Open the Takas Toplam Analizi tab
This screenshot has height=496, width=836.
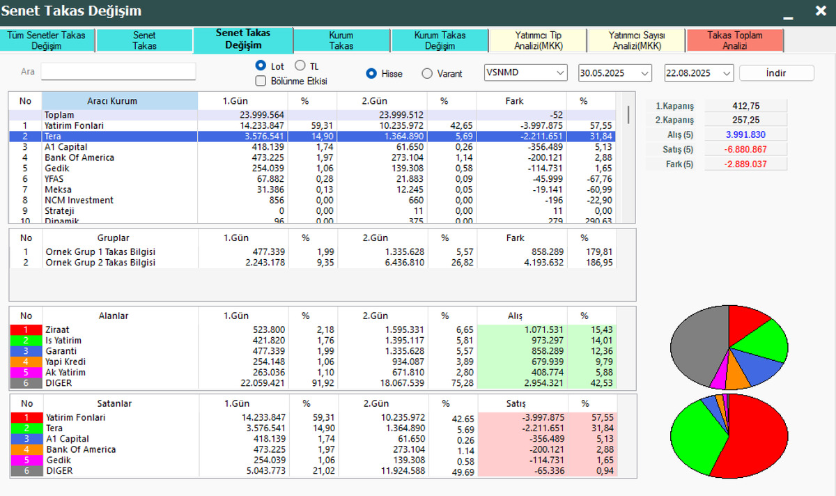click(x=735, y=40)
